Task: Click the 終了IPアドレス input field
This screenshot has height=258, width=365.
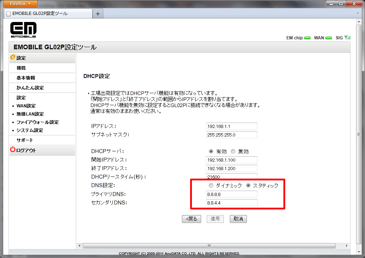Action: (232, 168)
